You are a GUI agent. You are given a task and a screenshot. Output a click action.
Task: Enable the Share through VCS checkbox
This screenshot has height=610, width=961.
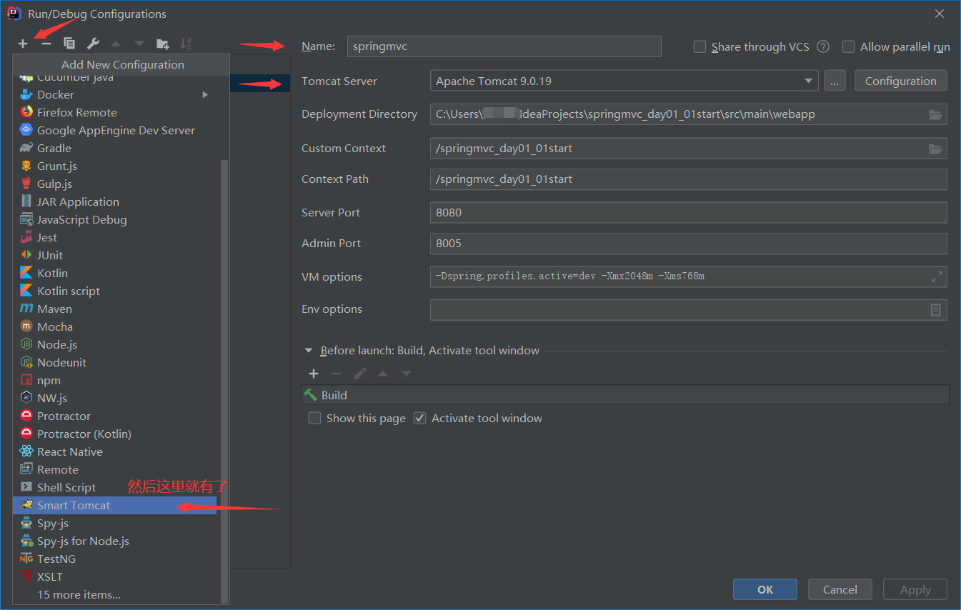pos(700,46)
